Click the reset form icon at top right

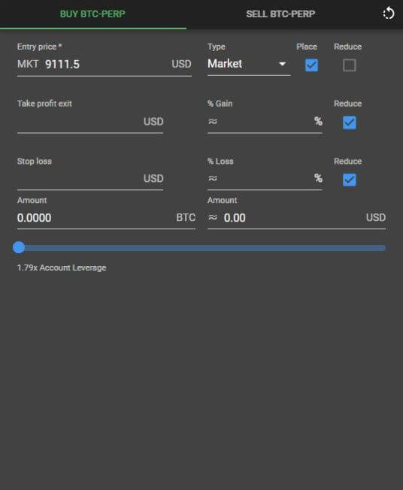point(388,14)
